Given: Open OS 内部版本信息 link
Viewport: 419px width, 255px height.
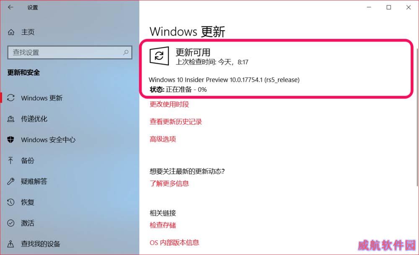Looking at the screenshot, I should 174,242.
